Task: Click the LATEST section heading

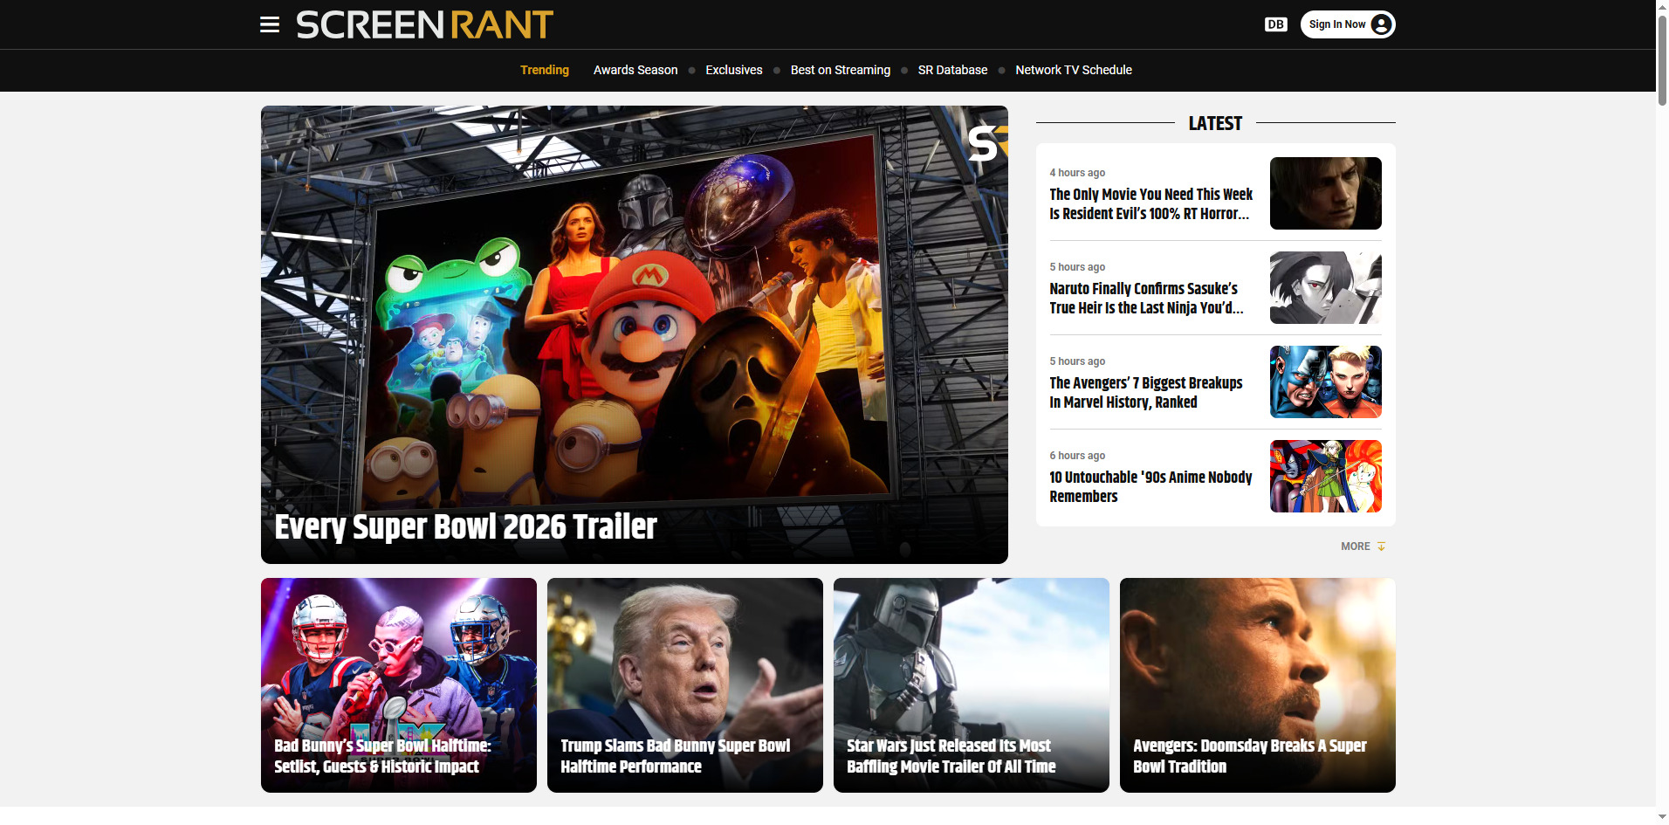Action: [x=1215, y=123]
